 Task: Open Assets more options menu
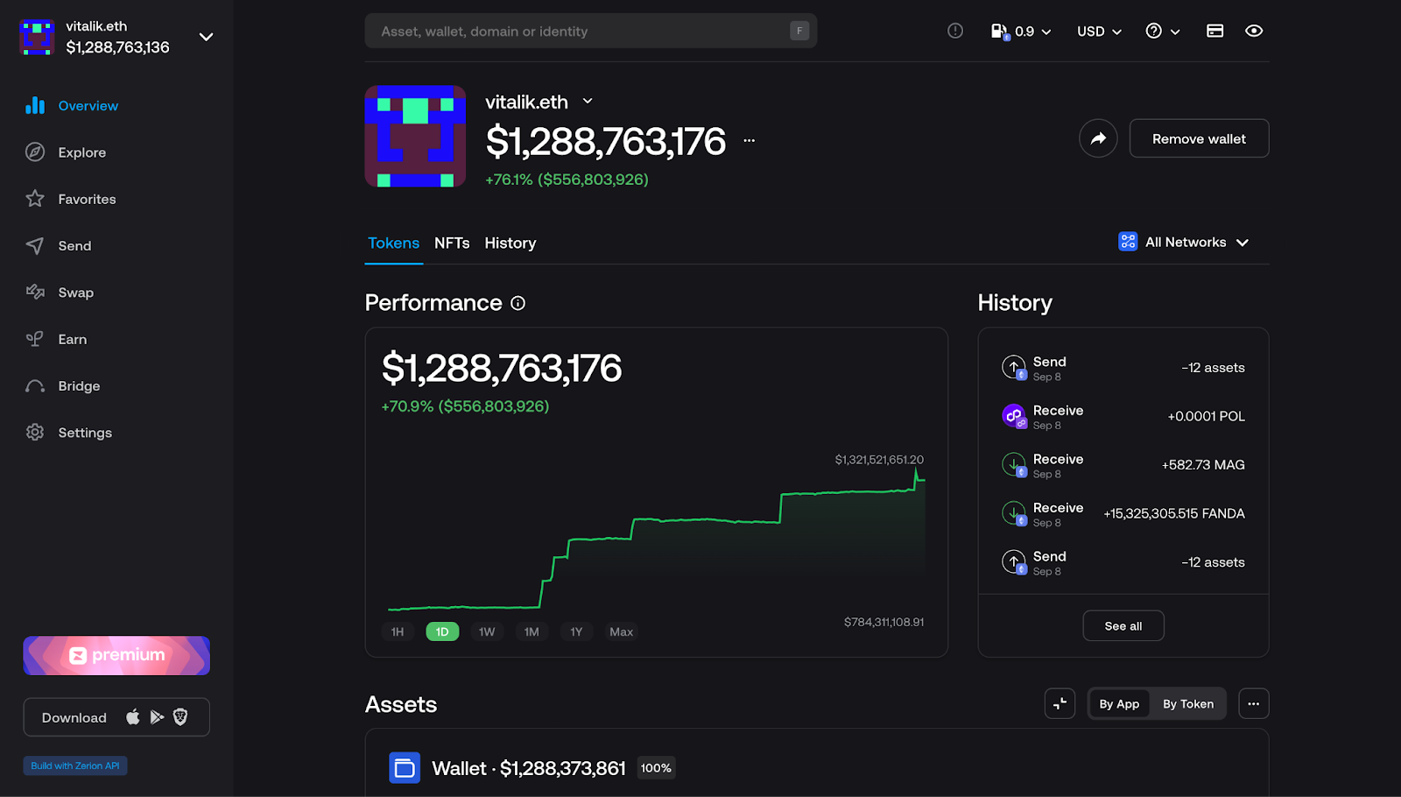[x=1253, y=703]
